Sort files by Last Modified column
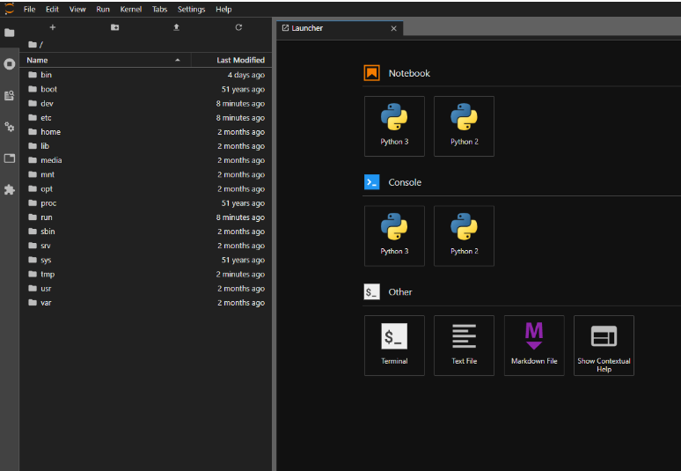Viewport: 681px width, 471px height. [x=240, y=60]
